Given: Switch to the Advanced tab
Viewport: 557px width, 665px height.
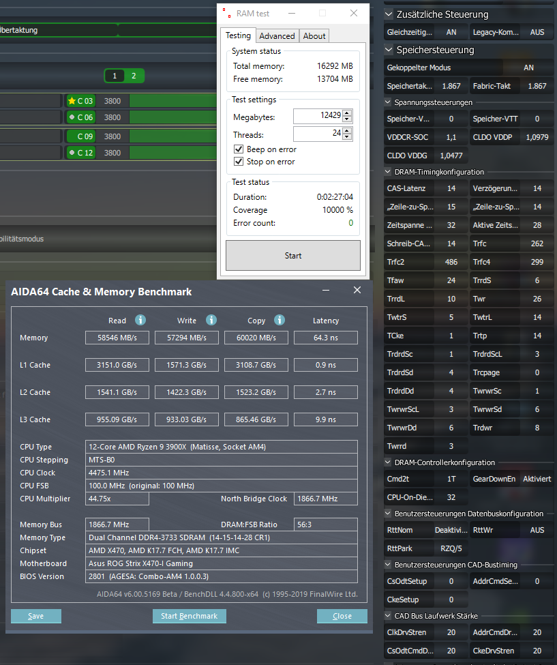Looking at the screenshot, I should (x=277, y=36).
